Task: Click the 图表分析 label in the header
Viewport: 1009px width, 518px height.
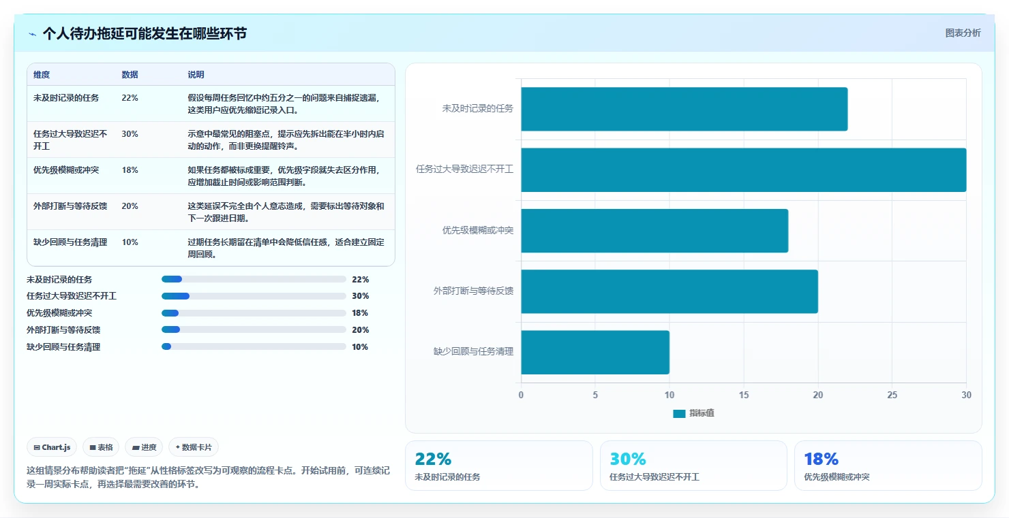Action: coord(963,33)
